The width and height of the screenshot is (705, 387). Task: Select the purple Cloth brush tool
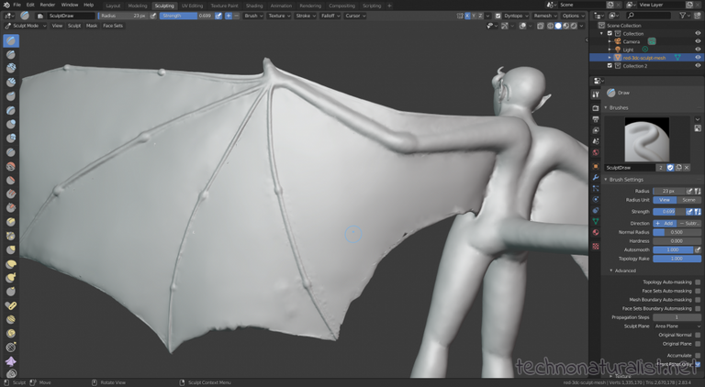(11, 361)
